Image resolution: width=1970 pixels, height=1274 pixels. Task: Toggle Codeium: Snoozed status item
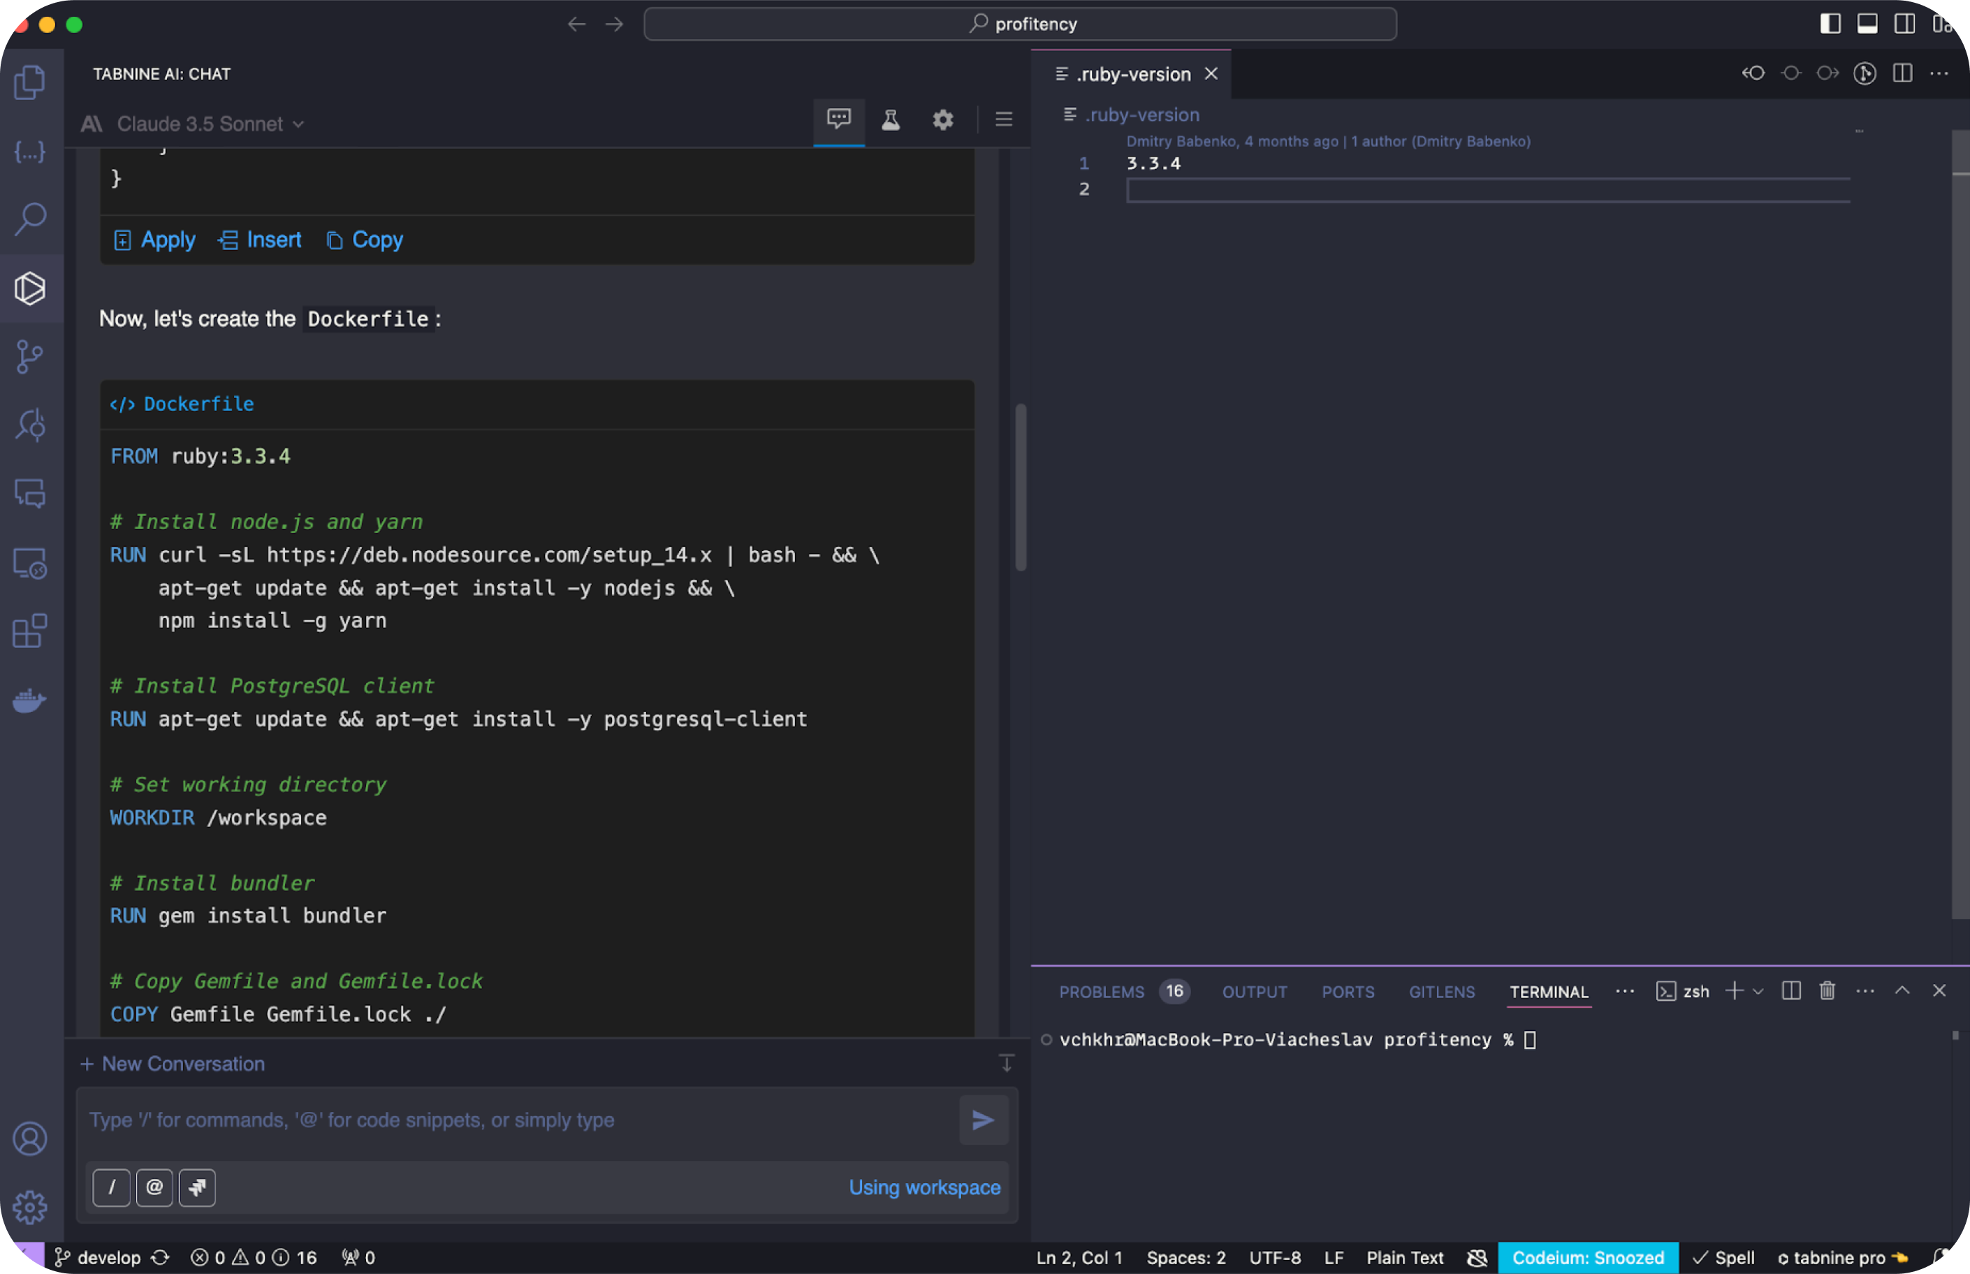coord(1587,1257)
